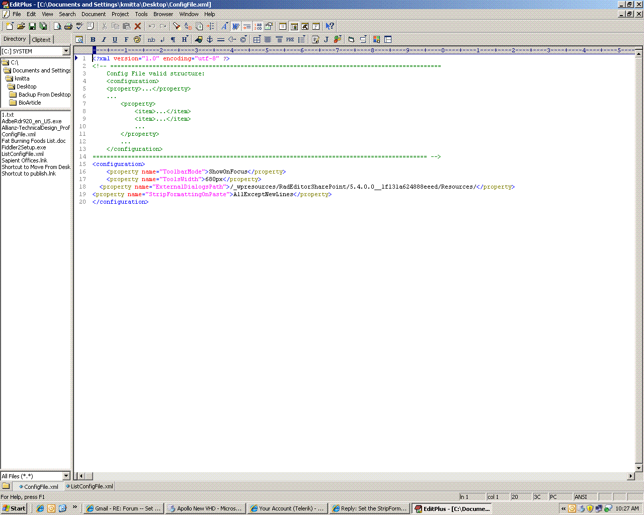This screenshot has width=644, height=515.
Task: Click the spell check ABC icon
Action: click(79, 26)
